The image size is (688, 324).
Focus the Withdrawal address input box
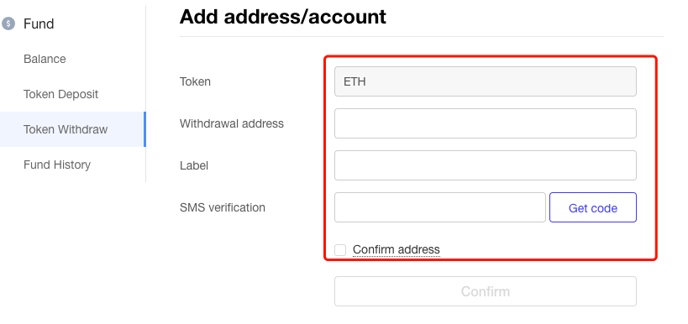(486, 123)
